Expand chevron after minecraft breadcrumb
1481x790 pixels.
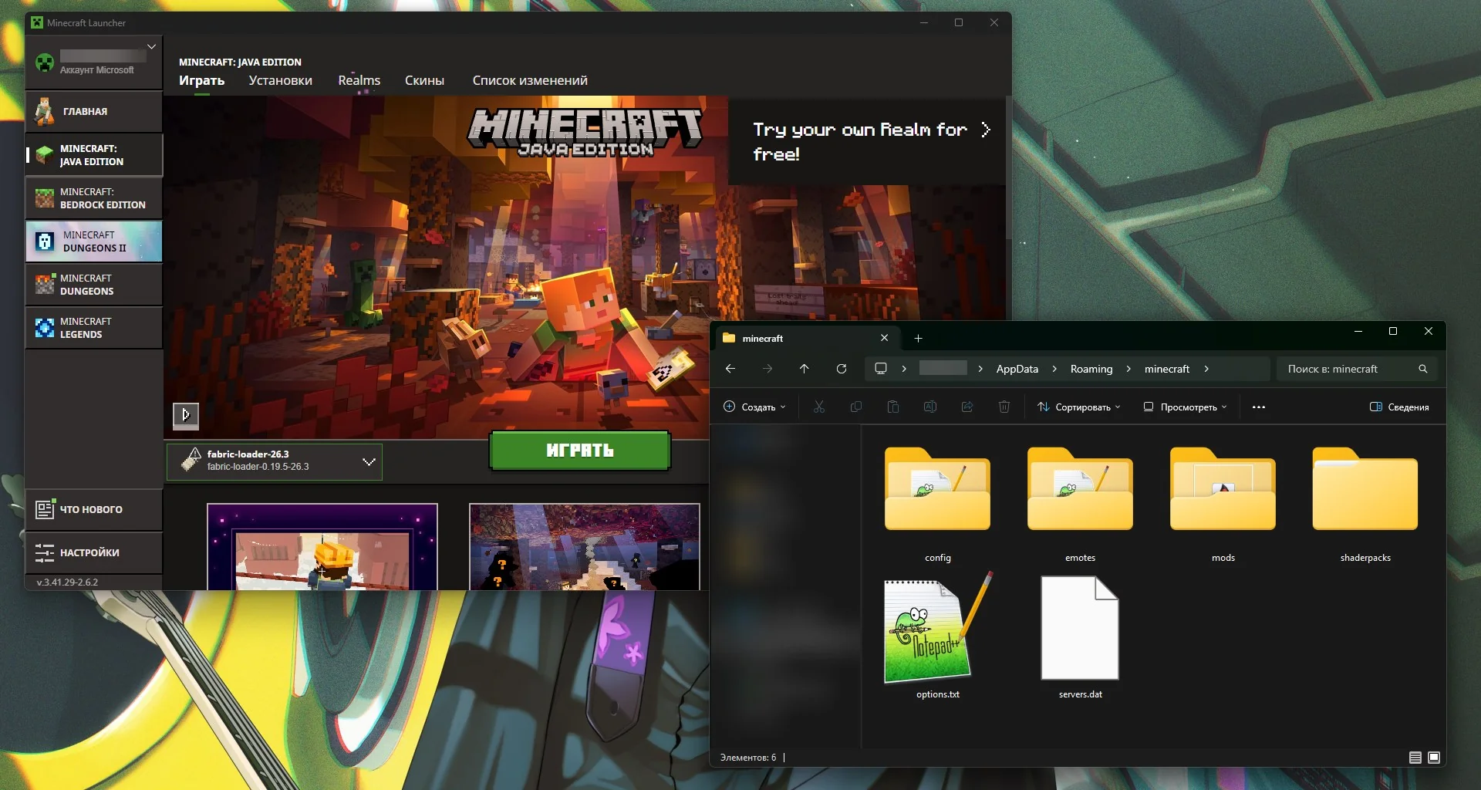click(1206, 369)
